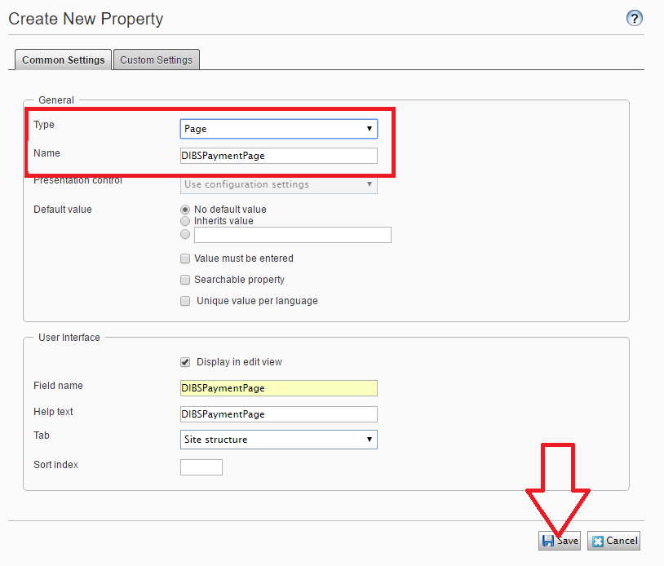Viewport: 664px width, 566px height.
Task: Click the Field name input box
Action: [x=278, y=388]
